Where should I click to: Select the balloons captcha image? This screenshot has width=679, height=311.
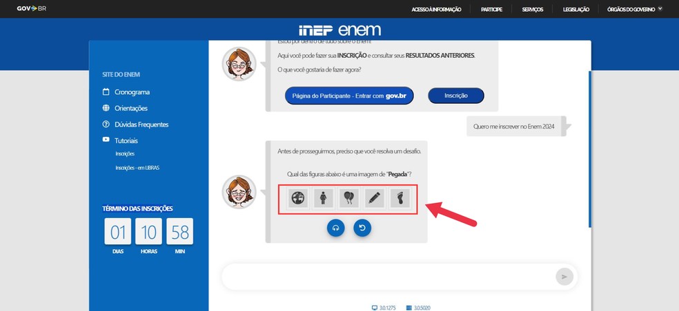(x=349, y=198)
